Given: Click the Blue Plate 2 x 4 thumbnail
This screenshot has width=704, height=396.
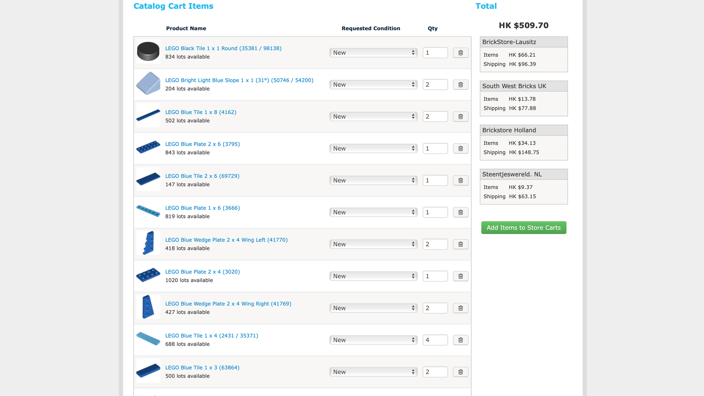Looking at the screenshot, I should coord(148,275).
